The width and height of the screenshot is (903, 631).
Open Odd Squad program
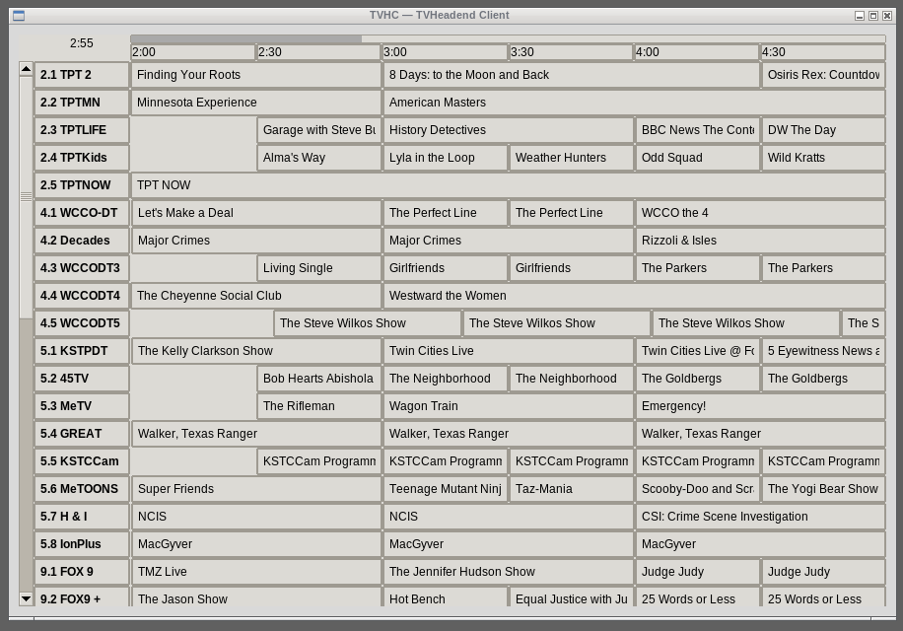pos(697,158)
